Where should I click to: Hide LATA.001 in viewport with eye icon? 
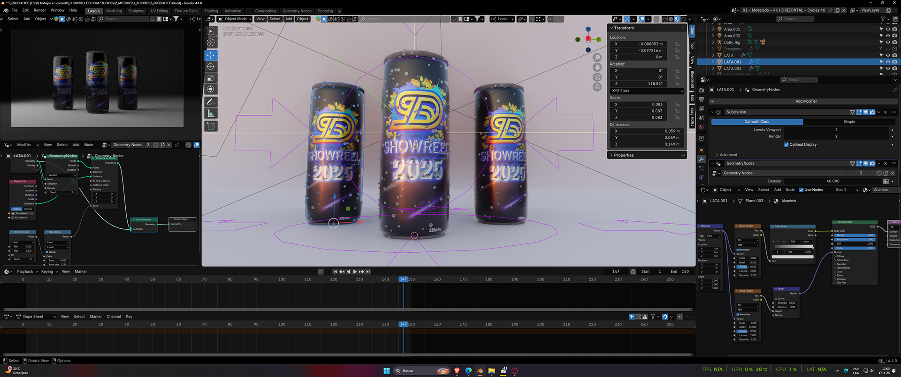click(x=888, y=62)
